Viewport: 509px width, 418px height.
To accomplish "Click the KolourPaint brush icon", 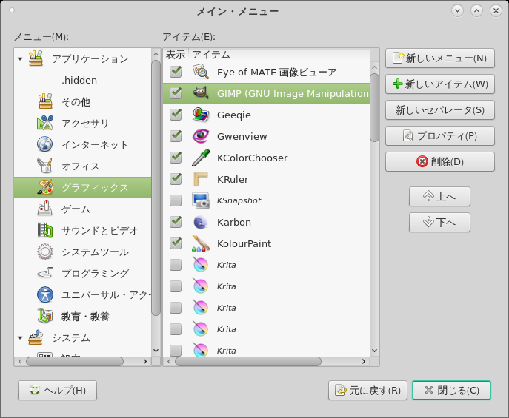I will (201, 243).
